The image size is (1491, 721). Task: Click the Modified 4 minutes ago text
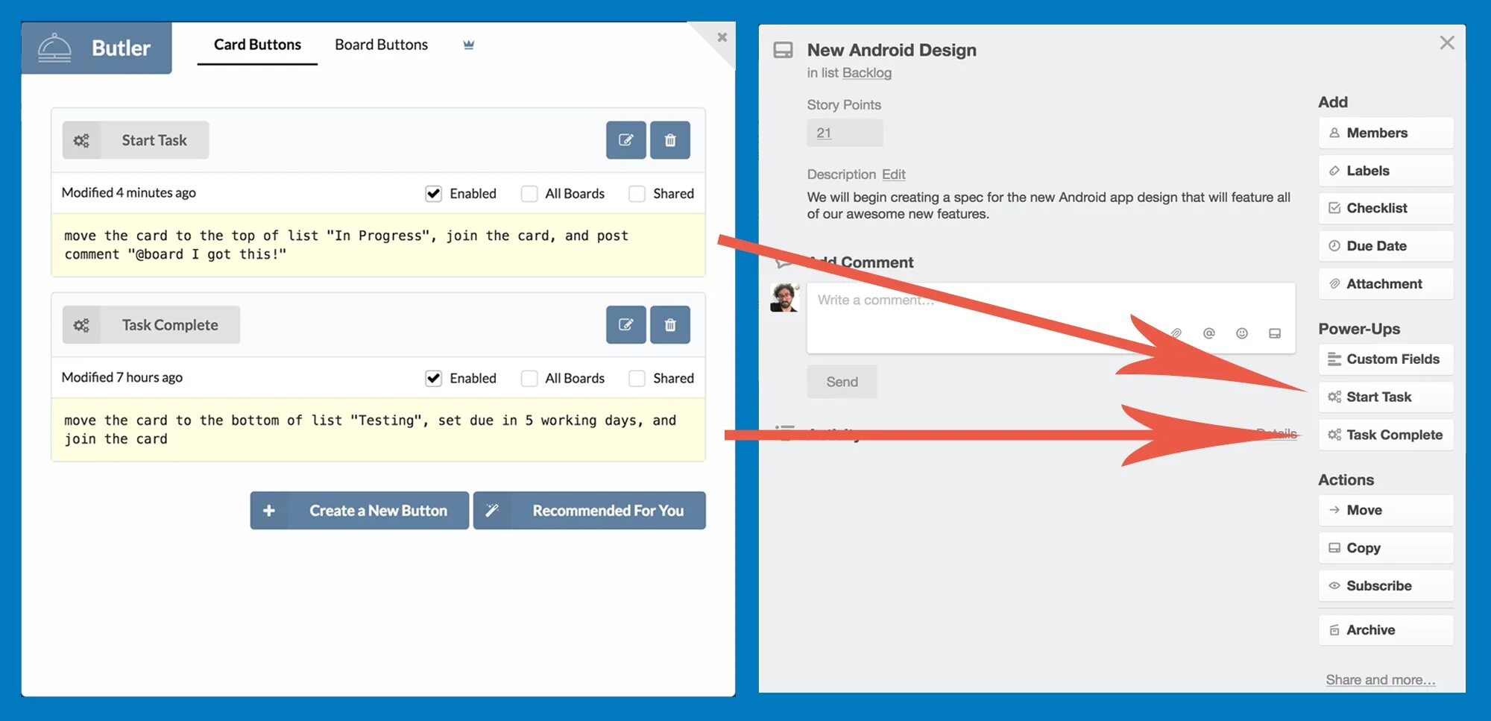(129, 193)
